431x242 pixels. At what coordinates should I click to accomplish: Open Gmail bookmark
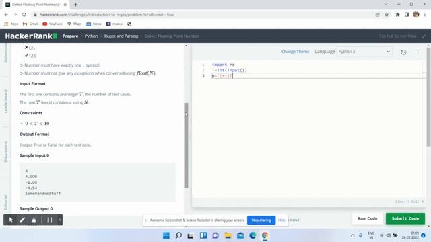(x=30, y=24)
